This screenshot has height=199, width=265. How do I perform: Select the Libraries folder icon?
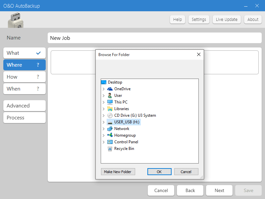point(110,109)
